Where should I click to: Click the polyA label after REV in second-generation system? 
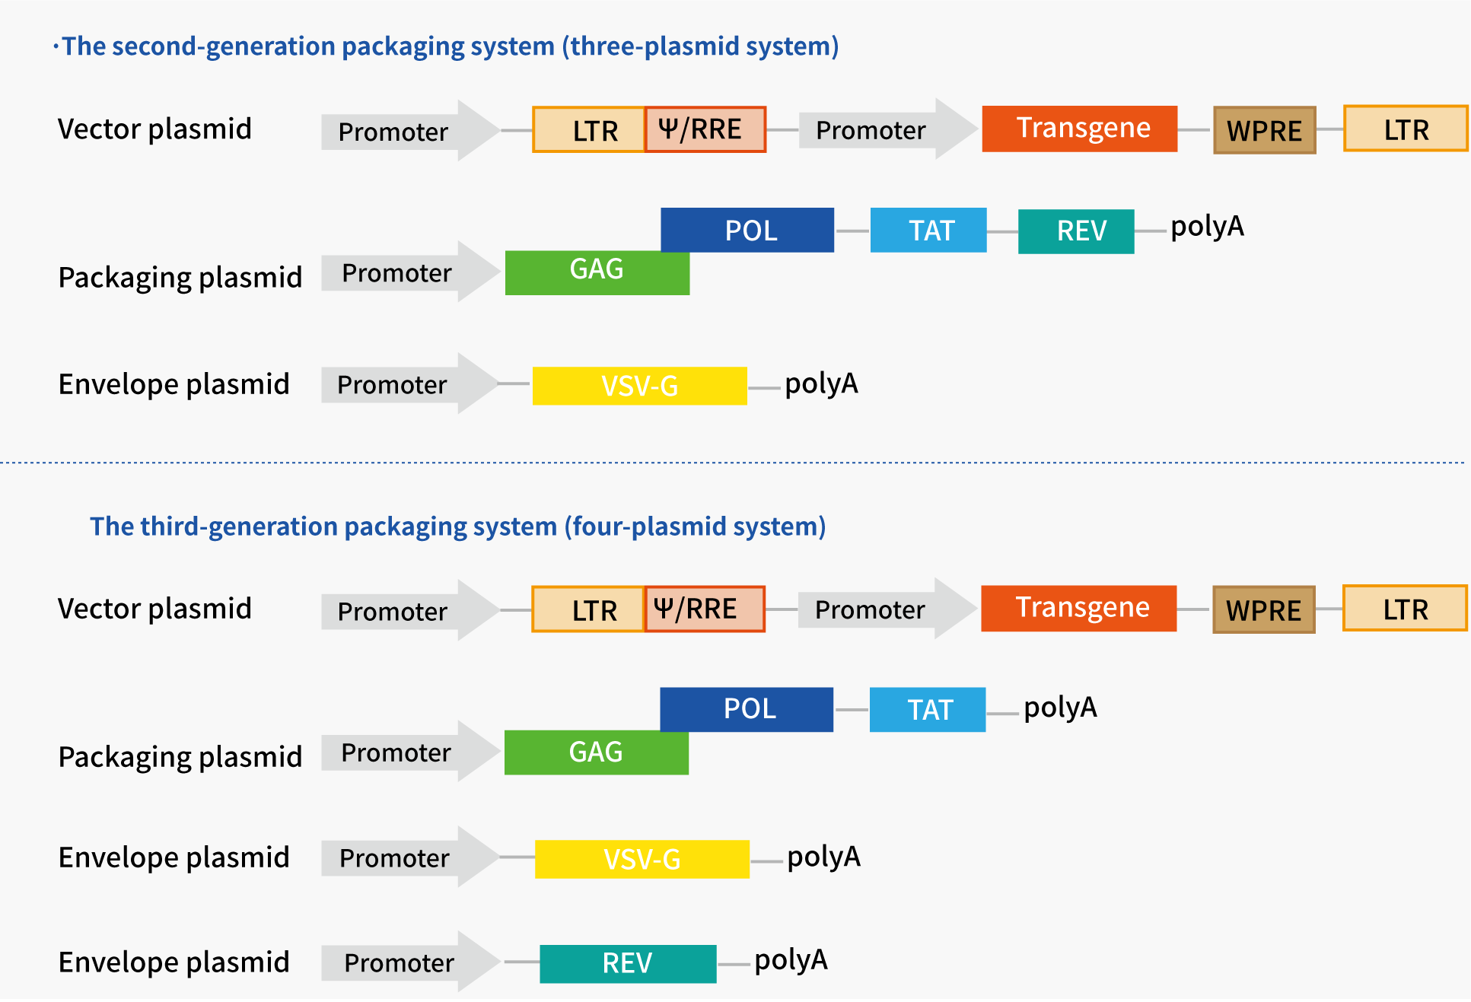pos(1207,227)
